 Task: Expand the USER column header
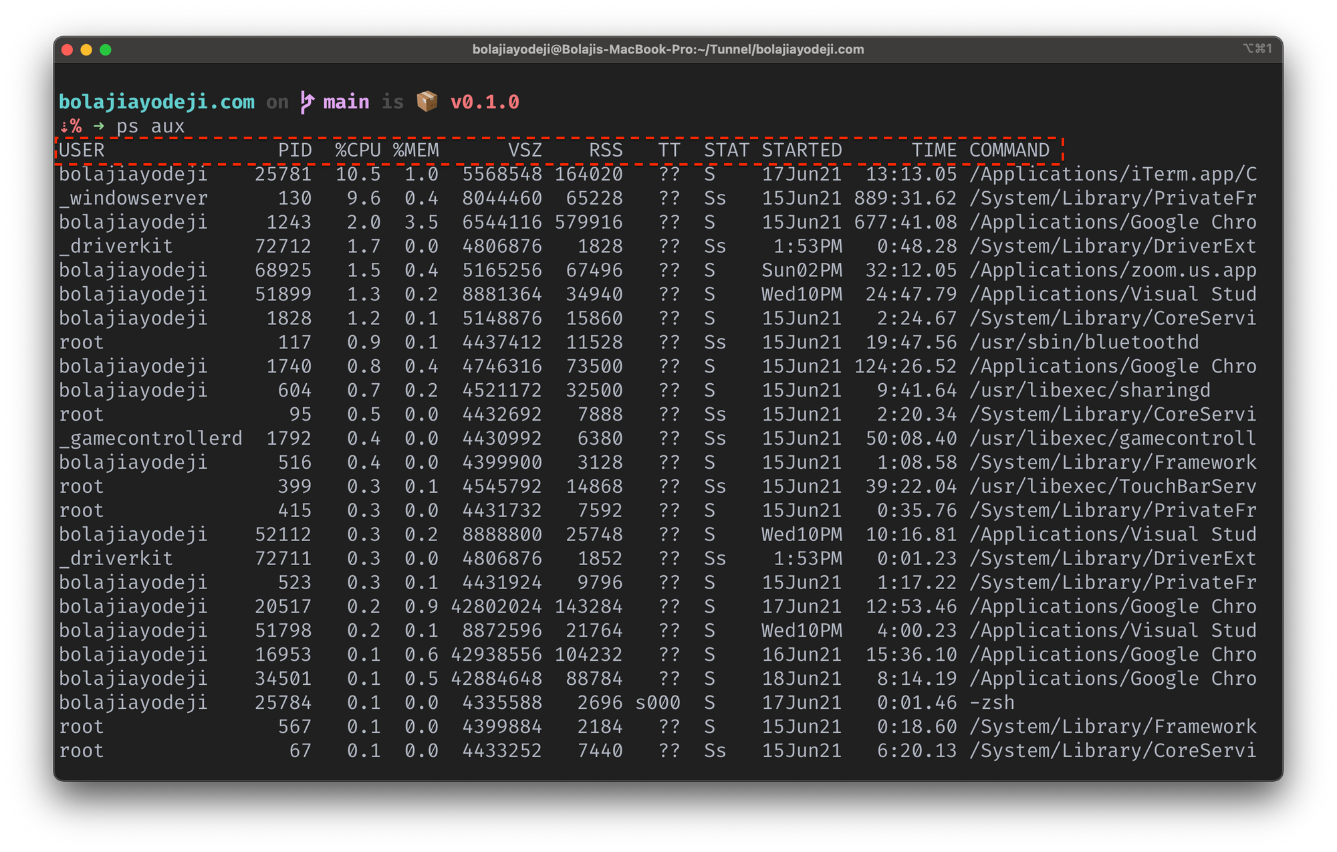[82, 150]
